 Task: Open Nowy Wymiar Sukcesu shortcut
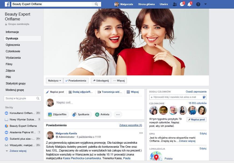click(x=22, y=119)
